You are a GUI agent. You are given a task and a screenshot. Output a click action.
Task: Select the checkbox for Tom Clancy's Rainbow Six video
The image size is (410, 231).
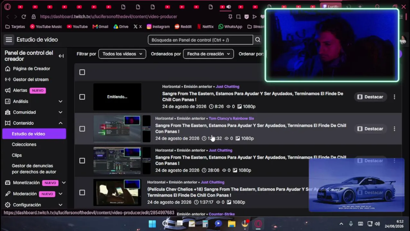[82, 129]
